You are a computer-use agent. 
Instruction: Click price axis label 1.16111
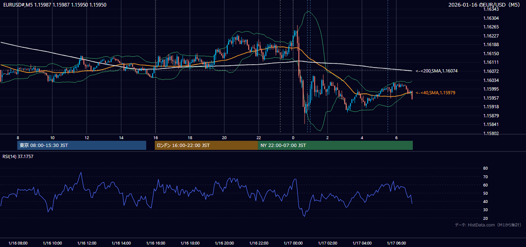[491, 63]
